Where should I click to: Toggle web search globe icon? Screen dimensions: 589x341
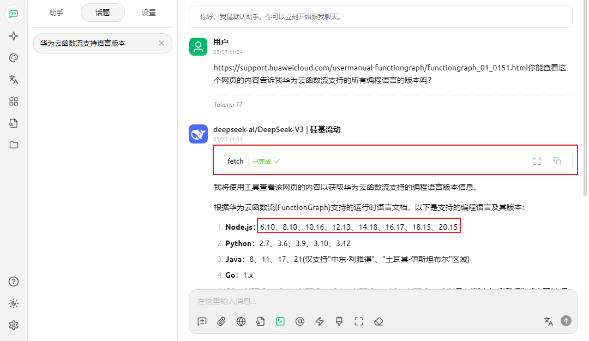coord(241,321)
